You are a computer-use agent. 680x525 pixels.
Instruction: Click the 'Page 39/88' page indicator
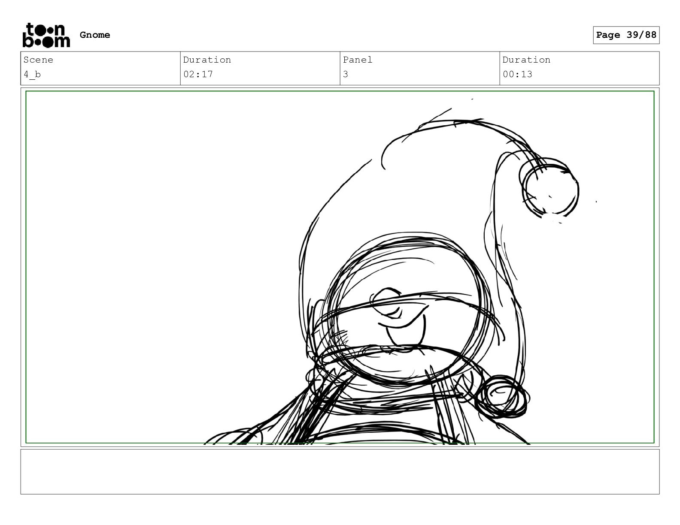pyautogui.click(x=626, y=35)
